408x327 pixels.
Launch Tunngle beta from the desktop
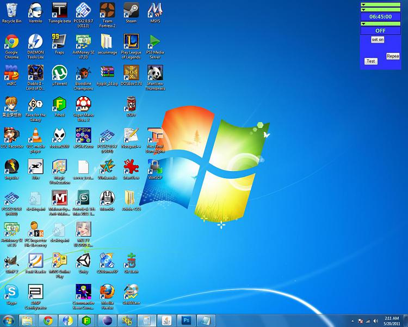click(x=60, y=13)
